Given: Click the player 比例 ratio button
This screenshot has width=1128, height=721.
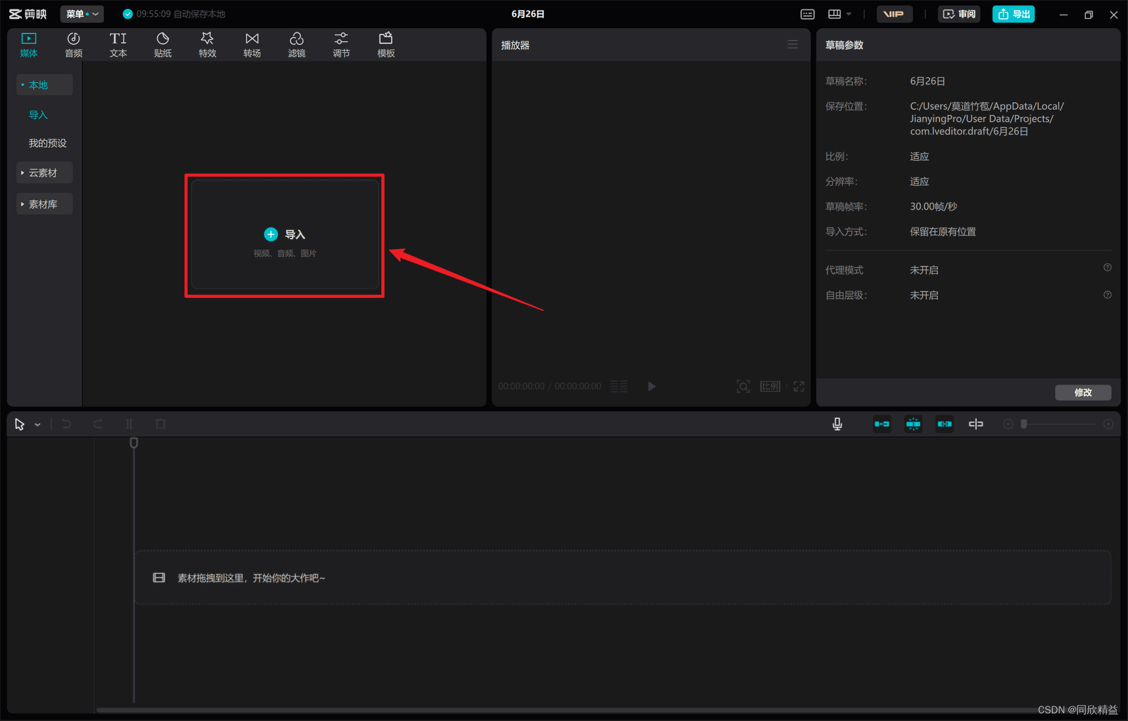Looking at the screenshot, I should (770, 386).
